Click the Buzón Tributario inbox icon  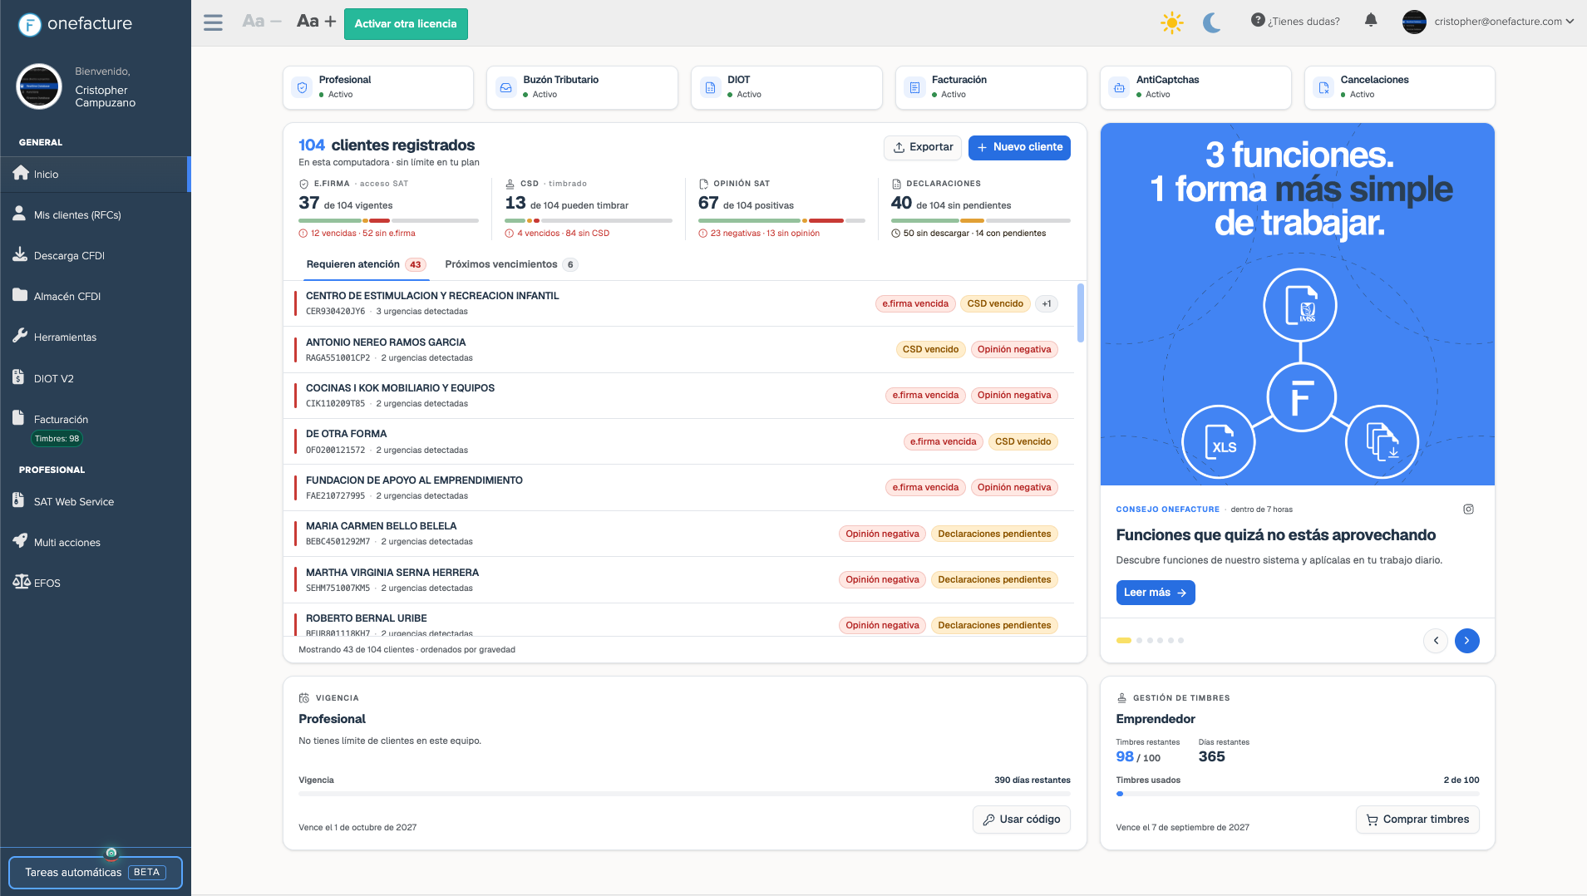506,87
